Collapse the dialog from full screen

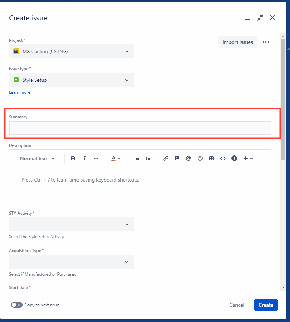click(260, 18)
